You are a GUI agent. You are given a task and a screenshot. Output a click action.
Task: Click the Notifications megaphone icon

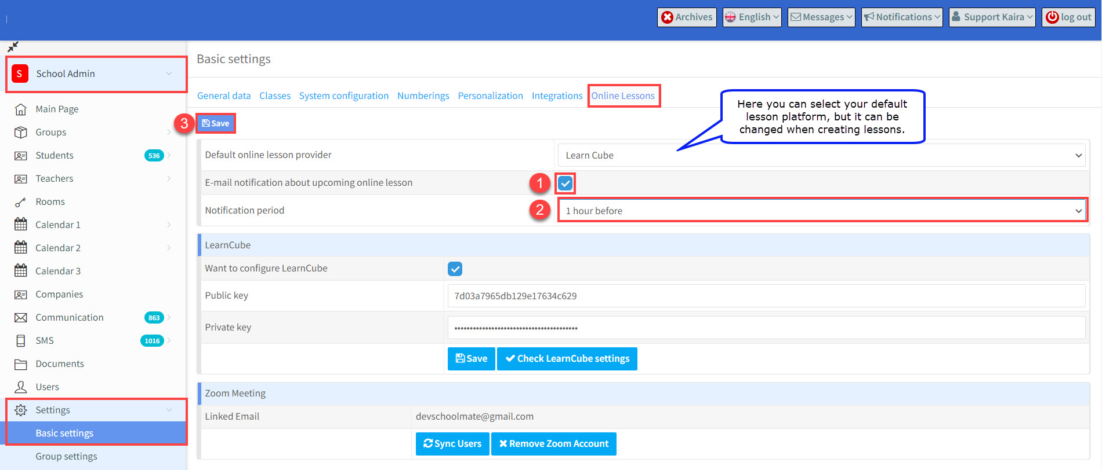click(869, 17)
